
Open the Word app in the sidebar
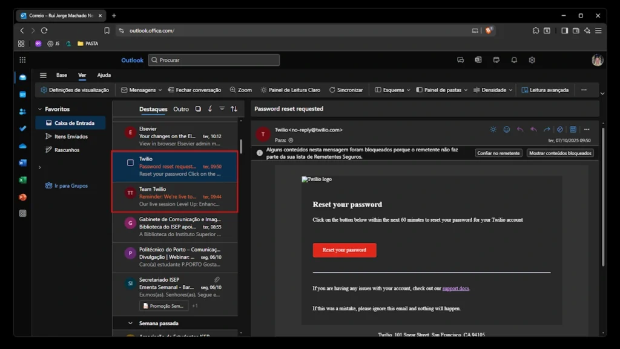(22, 162)
